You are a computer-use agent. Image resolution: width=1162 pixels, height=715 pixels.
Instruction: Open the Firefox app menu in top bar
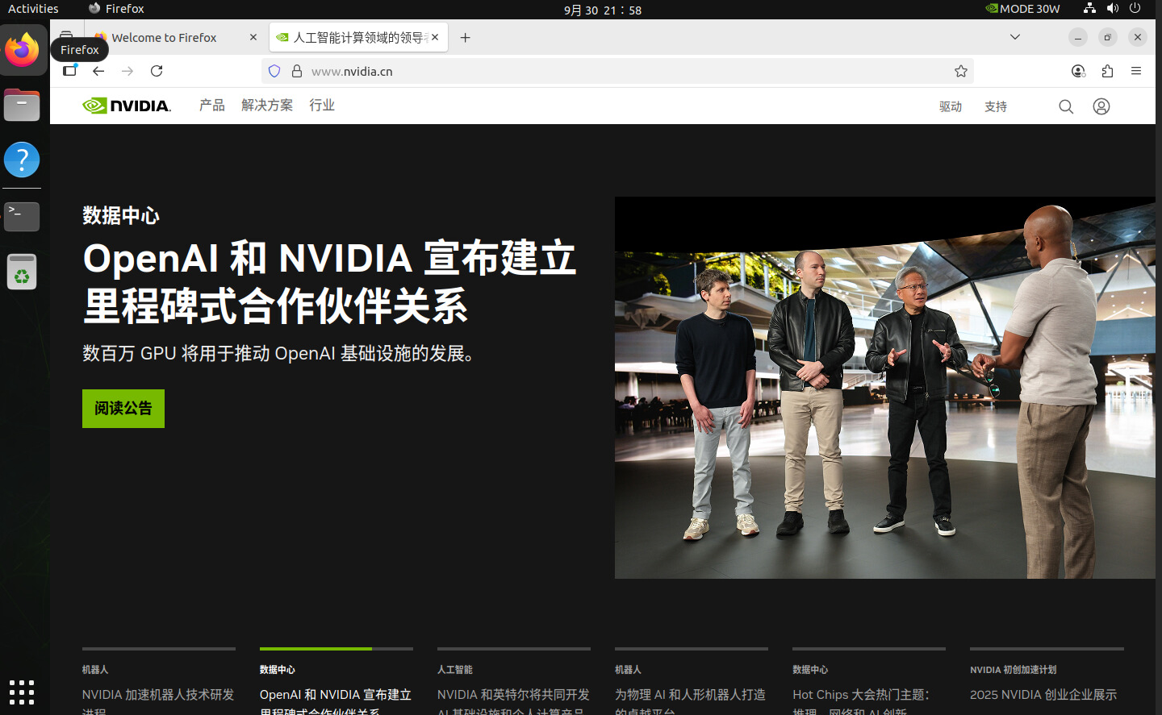pos(116,9)
